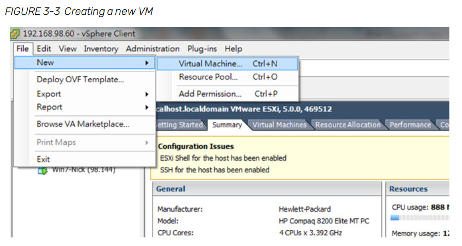462x246 pixels.
Task: Switch to the Resource Allocation tab
Action: (x=348, y=125)
